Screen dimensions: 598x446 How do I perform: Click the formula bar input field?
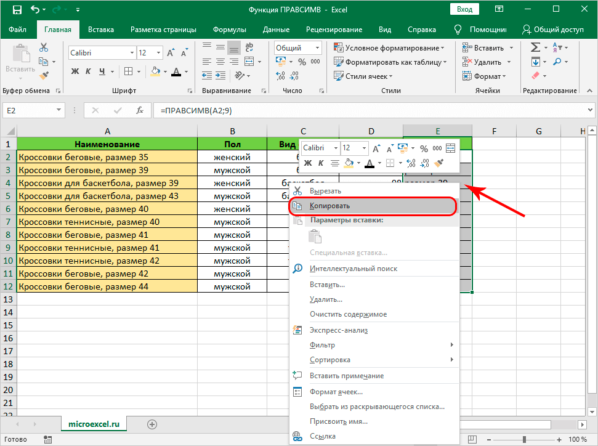pyautogui.click(x=370, y=111)
